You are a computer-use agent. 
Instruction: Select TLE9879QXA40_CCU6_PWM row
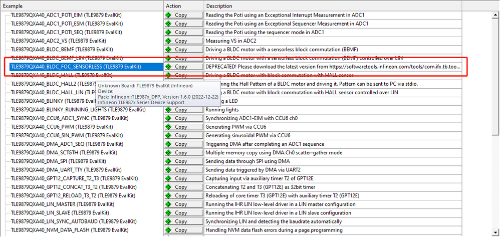tap(62, 127)
